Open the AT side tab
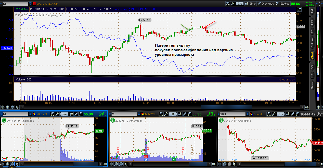323x168 pixels. click(312, 32)
